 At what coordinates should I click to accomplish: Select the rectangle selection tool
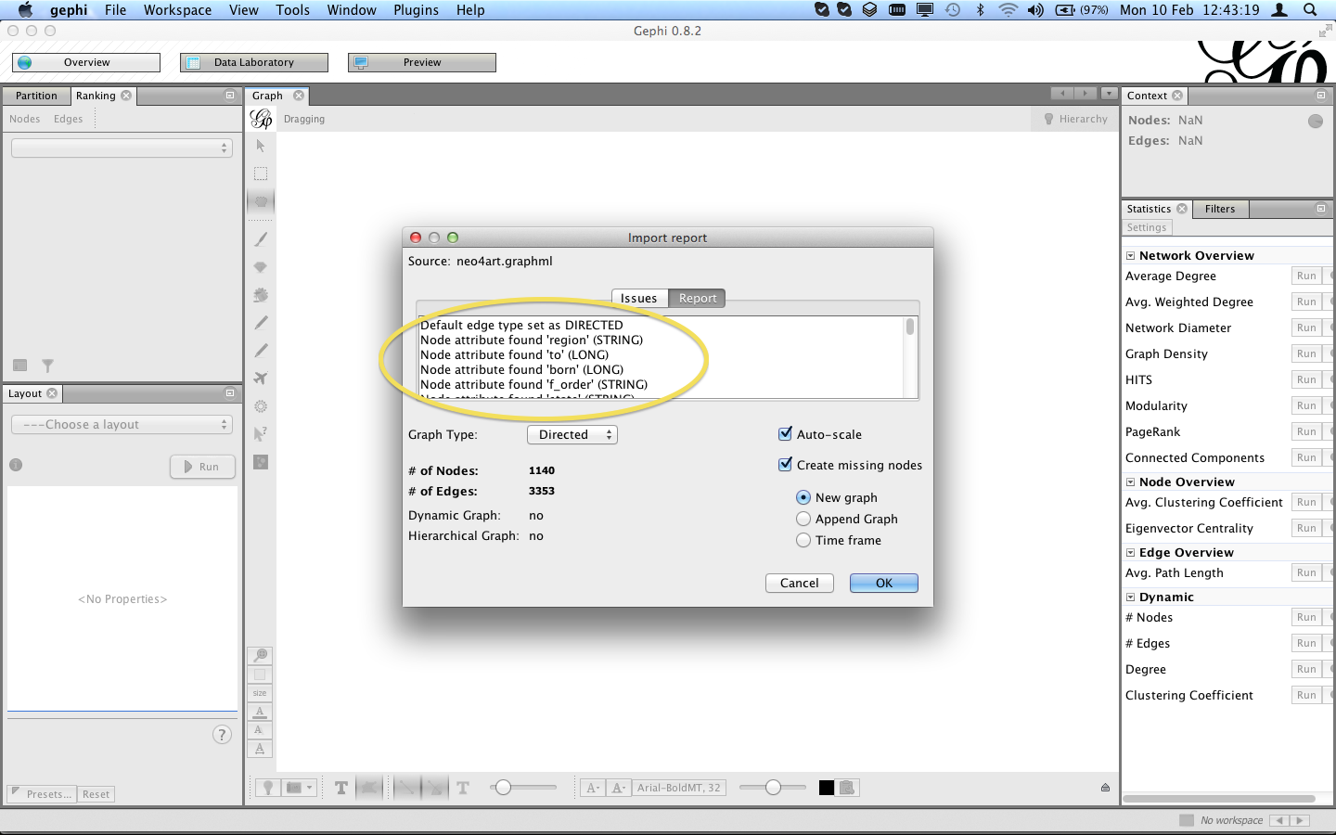(261, 174)
